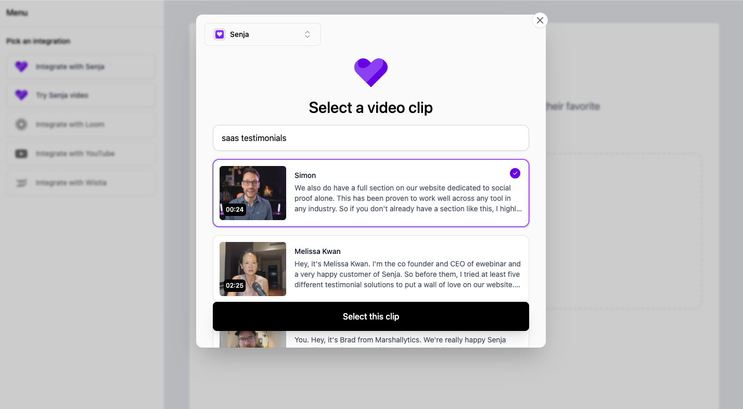Image resolution: width=743 pixels, height=409 pixels.
Task: Click the Loom icon in the sidebar
Action: 21,124
